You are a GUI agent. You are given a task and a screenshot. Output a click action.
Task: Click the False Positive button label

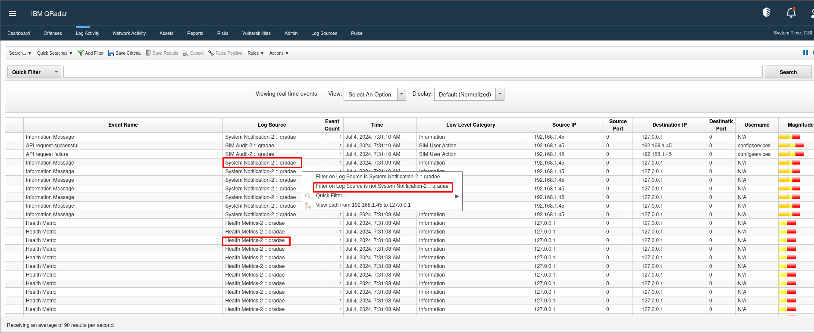(229, 53)
